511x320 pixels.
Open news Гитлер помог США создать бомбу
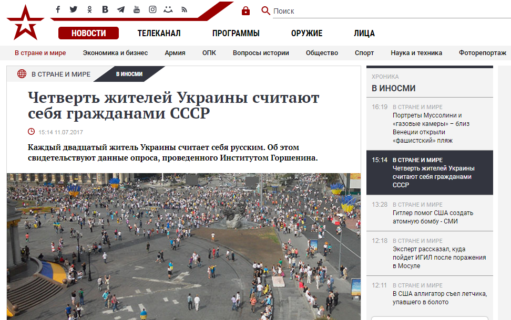point(433,217)
